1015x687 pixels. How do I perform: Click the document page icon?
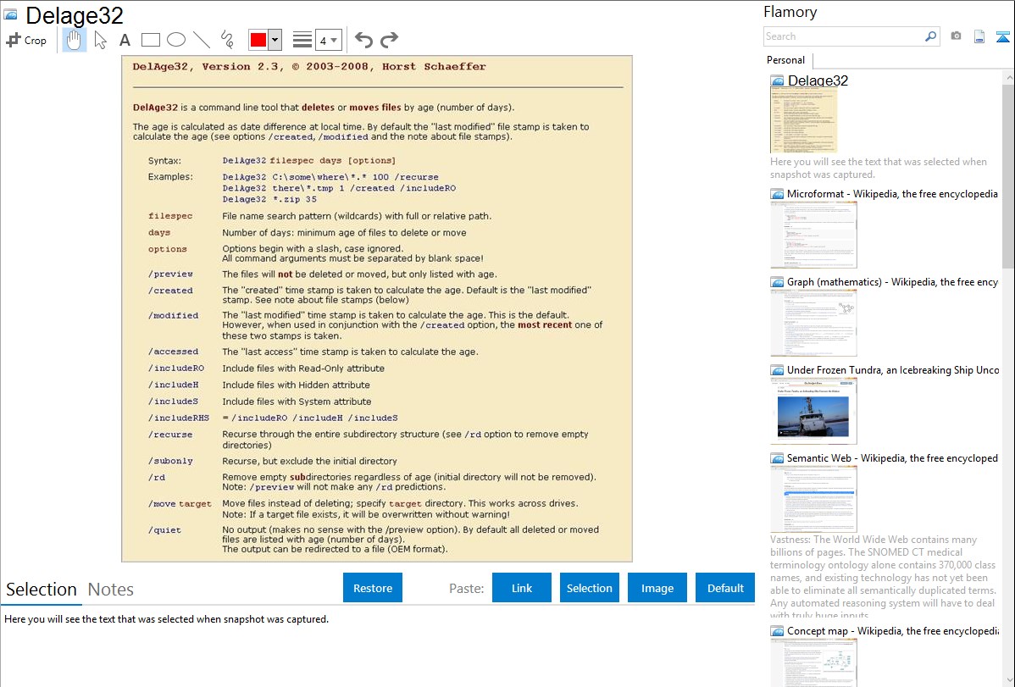point(979,36)
